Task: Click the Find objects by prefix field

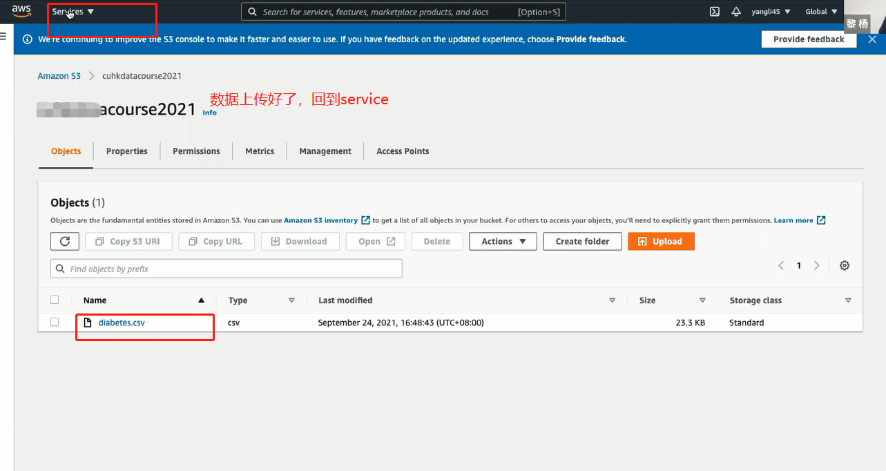Action: pyautogui.click(x=227, y=268)
